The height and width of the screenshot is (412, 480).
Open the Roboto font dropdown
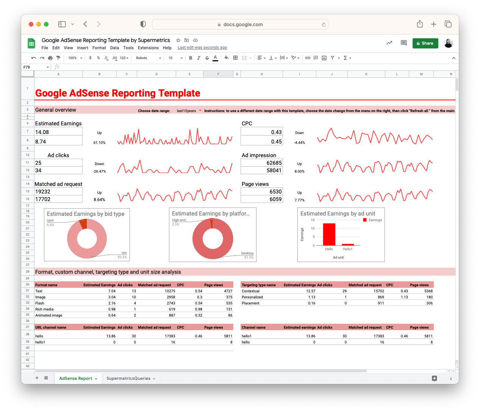pos(149,58)
